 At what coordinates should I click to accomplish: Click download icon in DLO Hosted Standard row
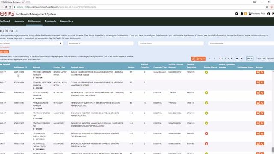258,72
